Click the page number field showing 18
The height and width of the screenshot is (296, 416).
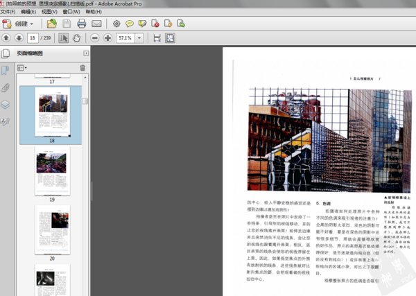point(33,38)
